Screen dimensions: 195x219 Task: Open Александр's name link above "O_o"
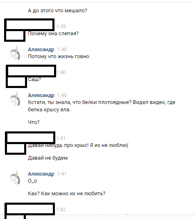[x=41, y=174]
